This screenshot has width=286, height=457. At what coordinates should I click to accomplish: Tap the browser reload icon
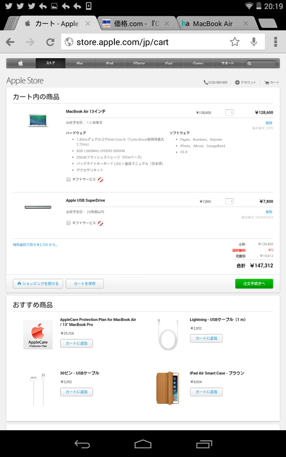pos(50,42)
